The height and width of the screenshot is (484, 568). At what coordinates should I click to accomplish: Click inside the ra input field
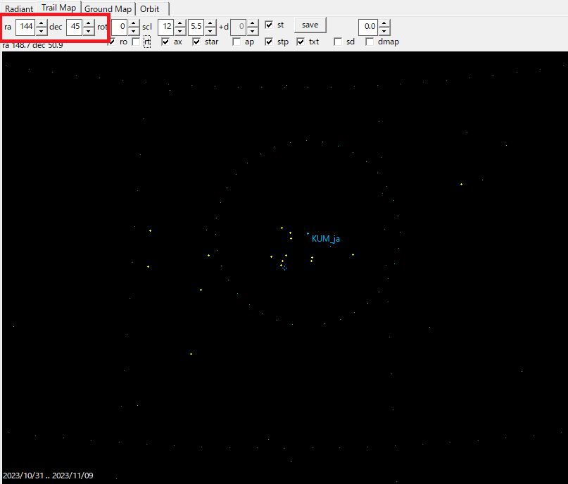click(x=26, y=27)
